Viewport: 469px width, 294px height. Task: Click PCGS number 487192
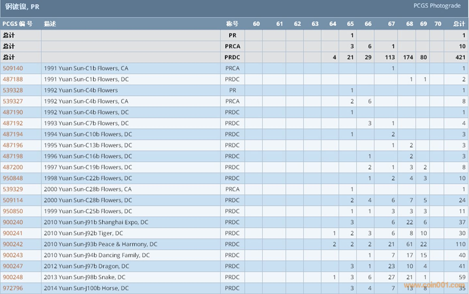click(x=13, y=123)
